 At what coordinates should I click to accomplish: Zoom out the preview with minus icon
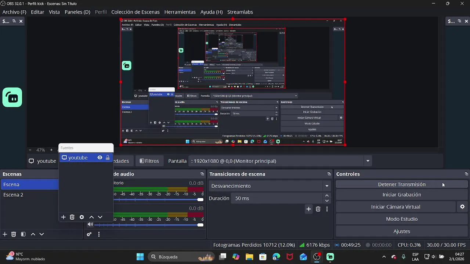30,150
